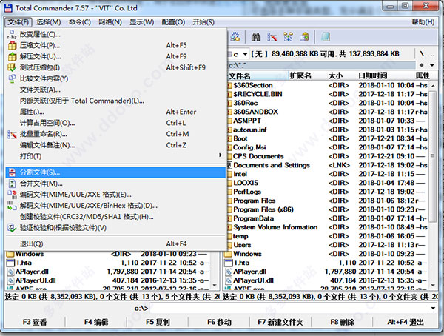Sort by the 文件名 column header

tap(257, 75)
